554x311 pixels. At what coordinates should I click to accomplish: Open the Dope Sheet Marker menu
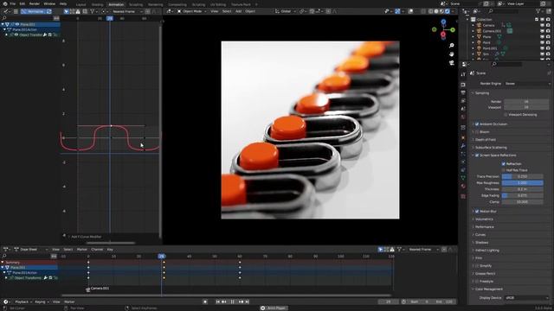coord(81,250)
